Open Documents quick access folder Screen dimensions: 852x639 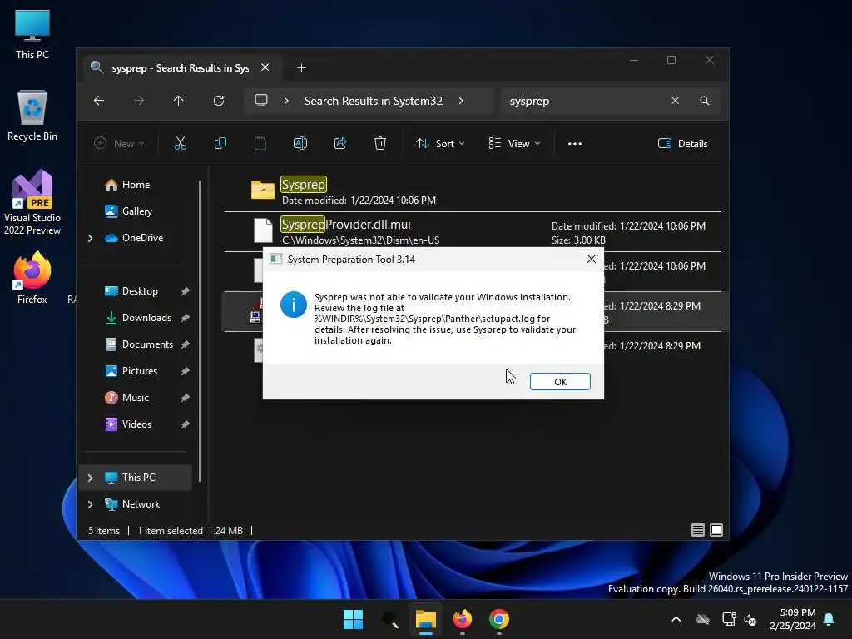(x=136, y=344)
